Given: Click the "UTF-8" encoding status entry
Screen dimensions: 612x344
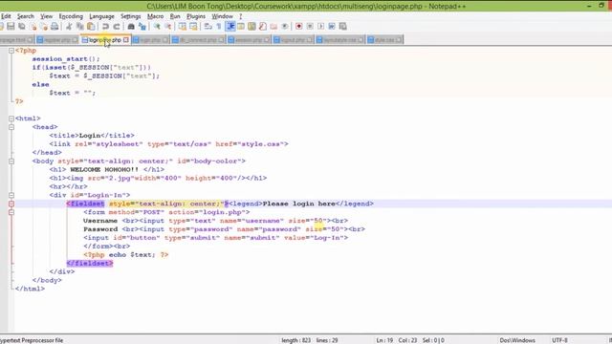Looking at the screenshot, I should click(559, 340).
